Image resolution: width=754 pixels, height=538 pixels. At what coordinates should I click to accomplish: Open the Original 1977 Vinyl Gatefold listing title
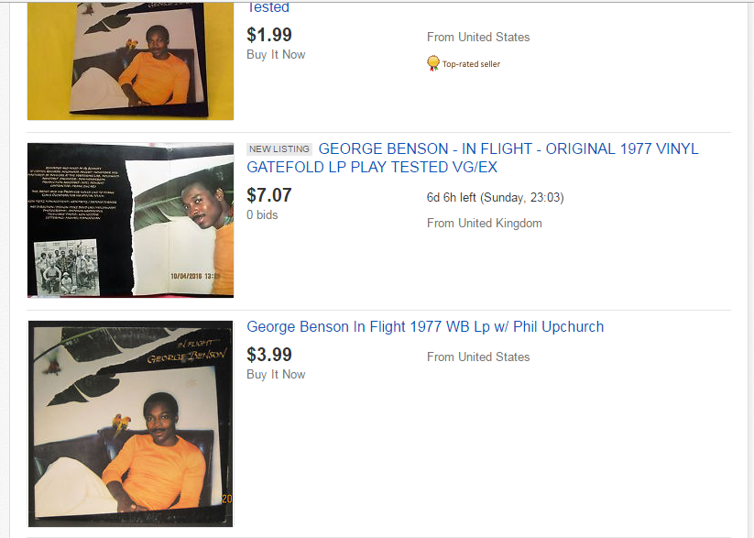[472, 158]
